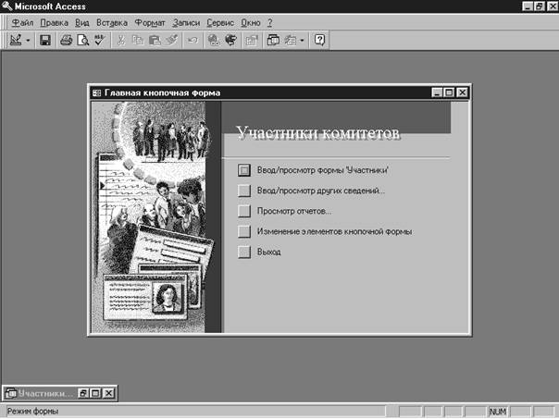
Task: Click the Save floppy disk icon
Action: coord(45,40)
